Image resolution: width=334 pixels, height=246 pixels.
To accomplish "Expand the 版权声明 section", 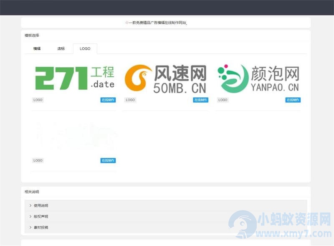I will (166, 216).
